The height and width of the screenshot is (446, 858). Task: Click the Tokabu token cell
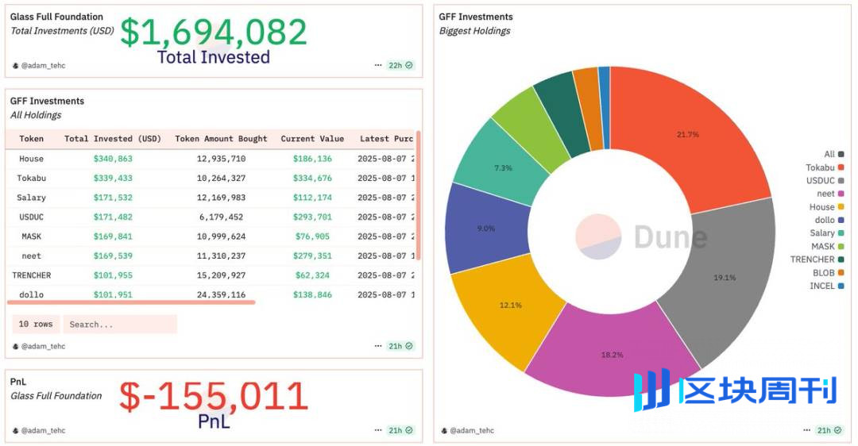[x=31, y=179]
